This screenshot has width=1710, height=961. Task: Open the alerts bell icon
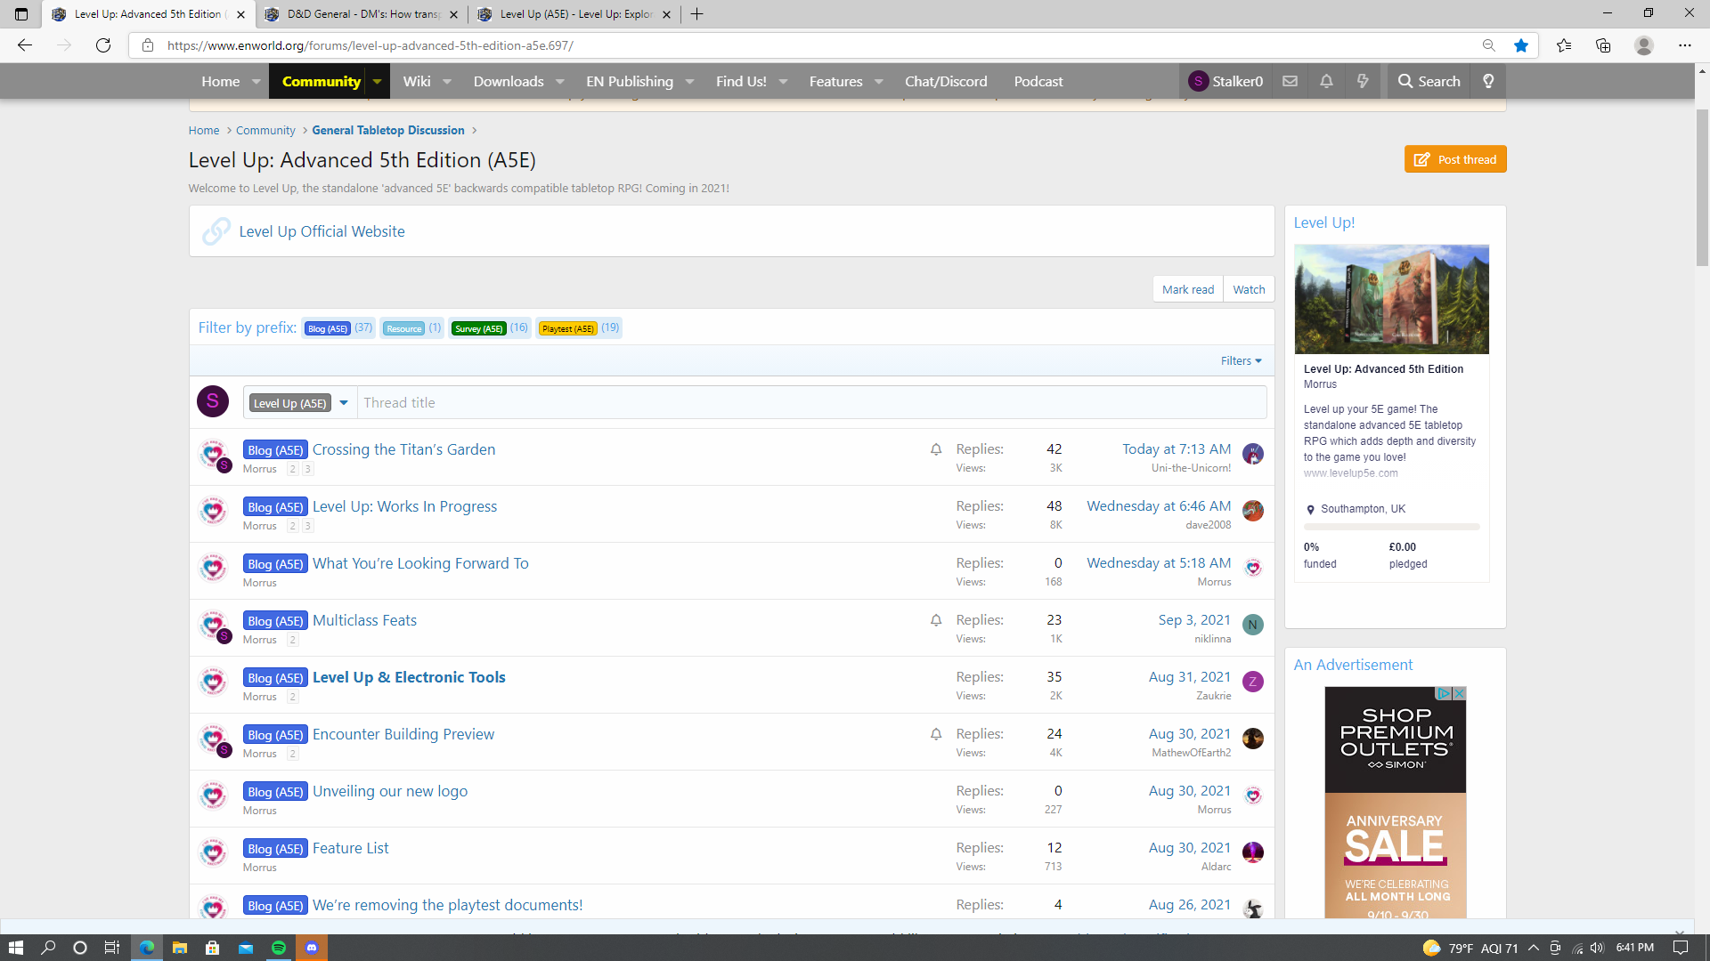tap(1326, 81)
